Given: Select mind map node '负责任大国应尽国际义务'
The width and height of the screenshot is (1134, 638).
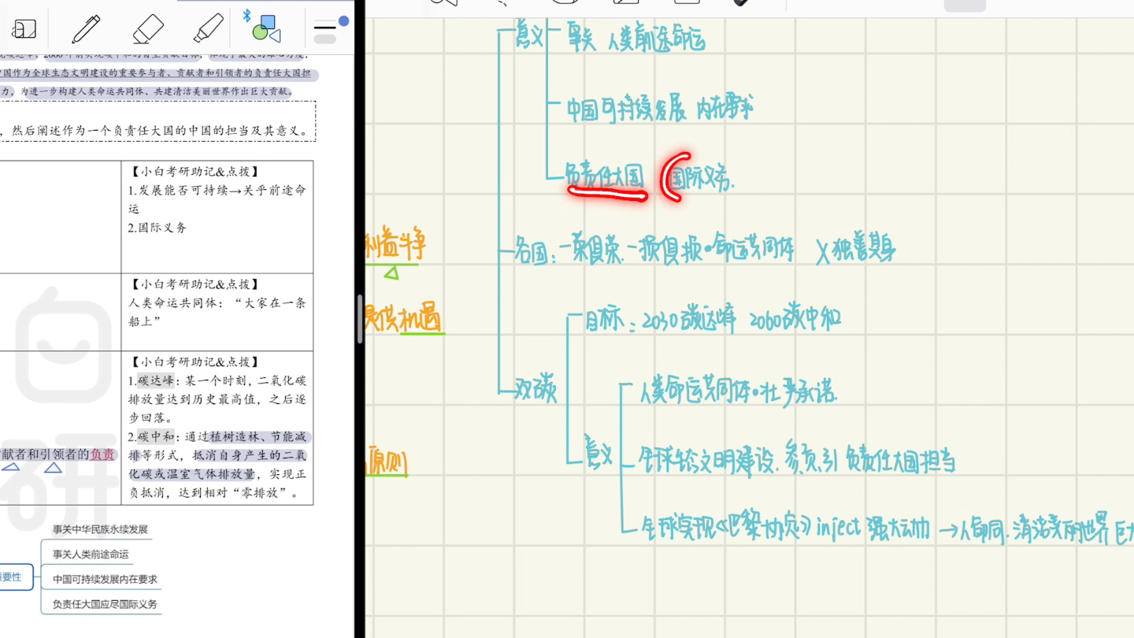Looking at the screenshot, I should coord(105,604).
